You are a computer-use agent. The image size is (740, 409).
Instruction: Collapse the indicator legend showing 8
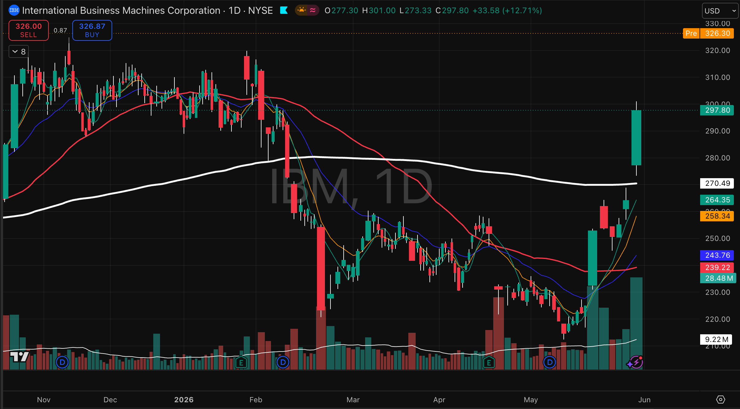tap(19, 51)
